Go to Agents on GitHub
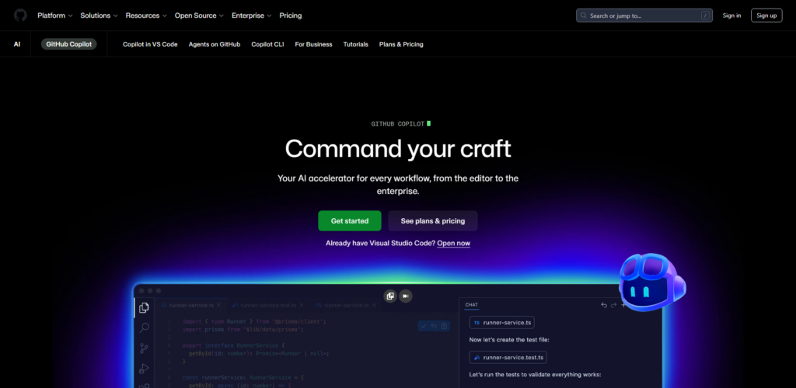The image size is (796, 388). pyautogui.click(x=215, y=44)
